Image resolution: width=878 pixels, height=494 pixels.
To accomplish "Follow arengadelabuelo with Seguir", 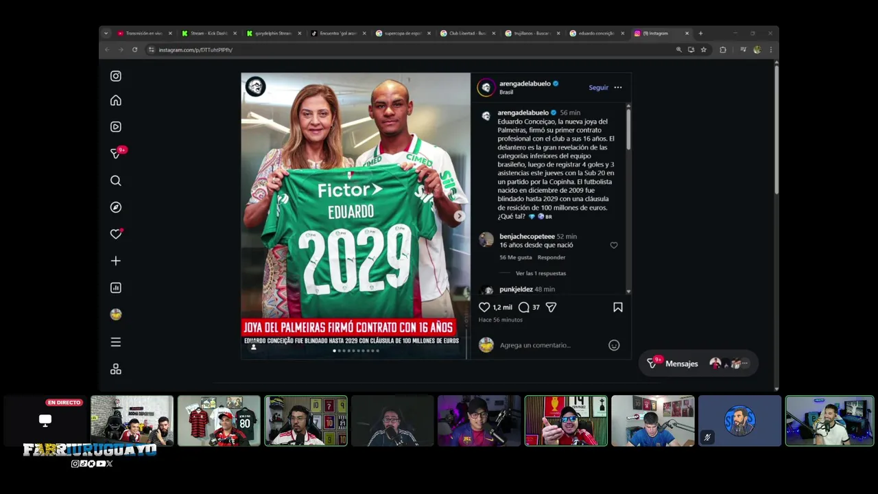I will pos(598,87).
